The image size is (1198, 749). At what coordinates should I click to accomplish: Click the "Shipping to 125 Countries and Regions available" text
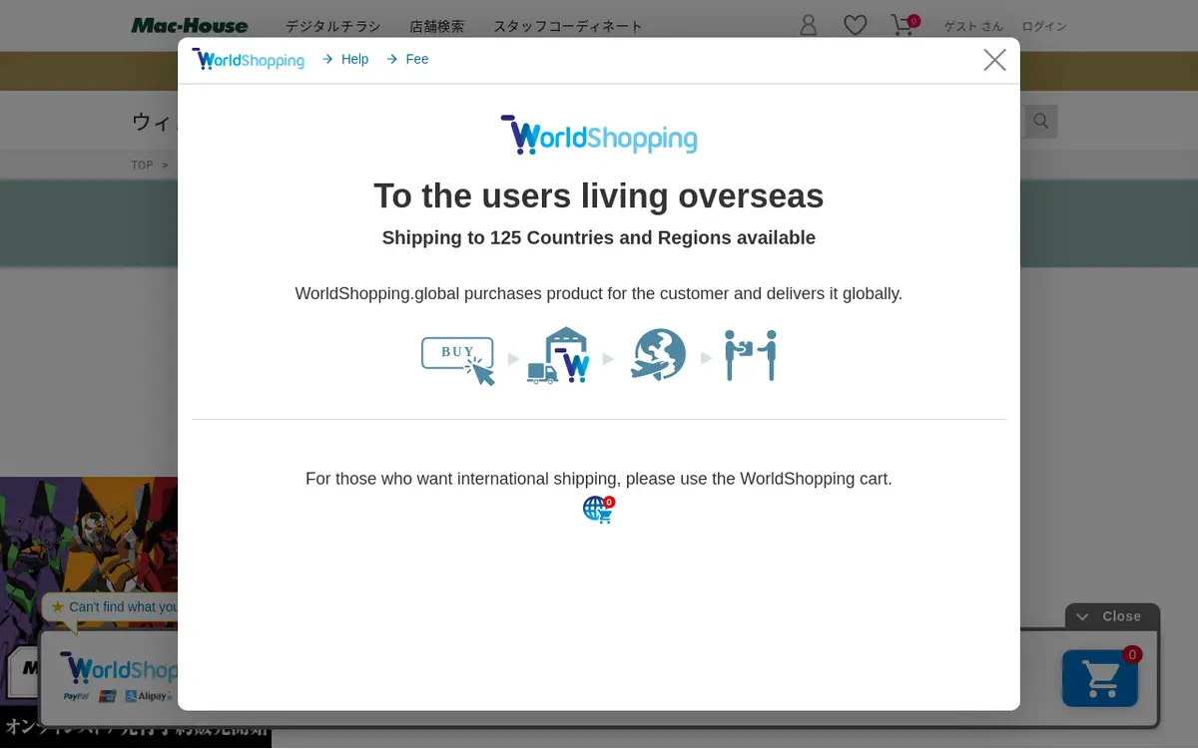point(599,238)
